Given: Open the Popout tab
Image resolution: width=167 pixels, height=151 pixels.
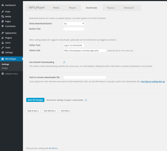Looking at the screenshot, I should (111, 8).
